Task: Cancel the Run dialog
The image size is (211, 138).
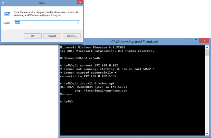Action: click(x=52, y=36)
